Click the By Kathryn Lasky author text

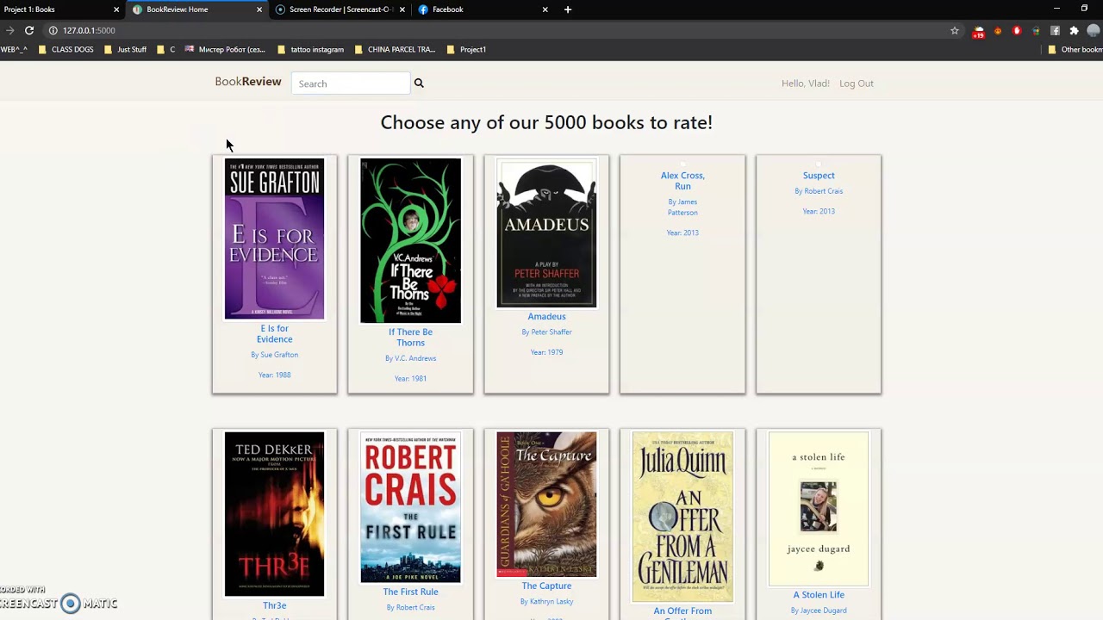pos(546,602)
